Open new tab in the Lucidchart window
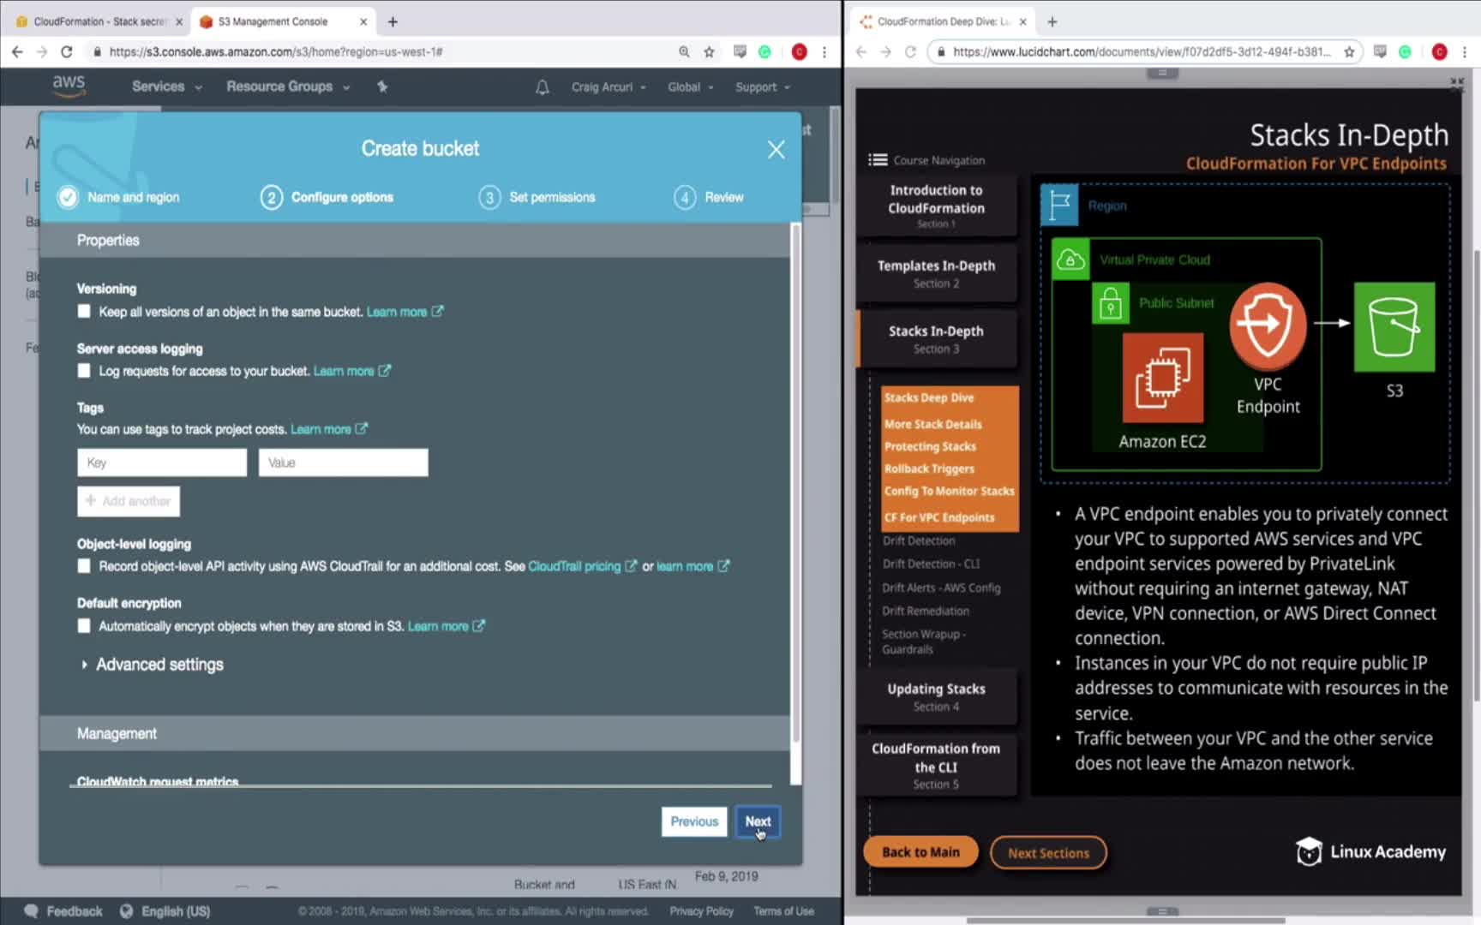Image resolution: width=1481 pixels, height=925 pixels. click(1052, 21)
